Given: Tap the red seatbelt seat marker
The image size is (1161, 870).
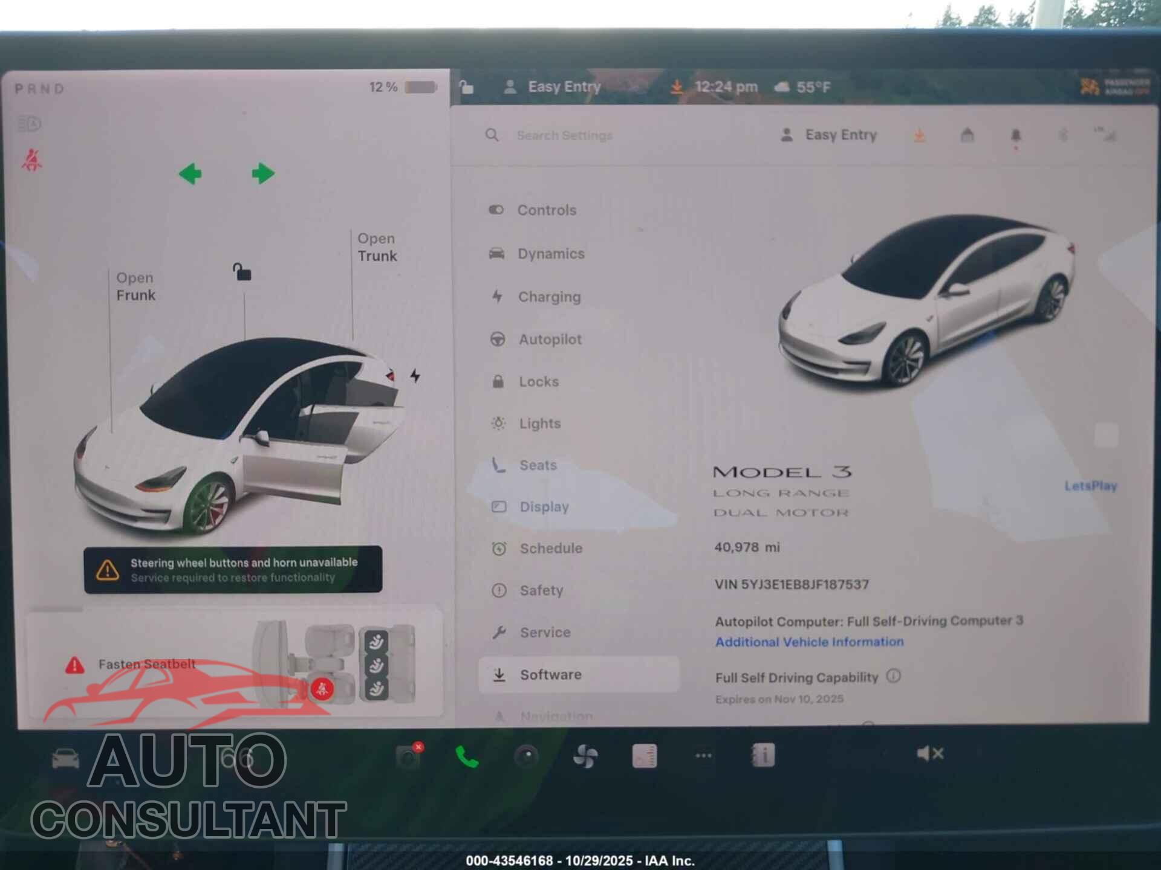Looking at the screenshot, I should (322, 689).
